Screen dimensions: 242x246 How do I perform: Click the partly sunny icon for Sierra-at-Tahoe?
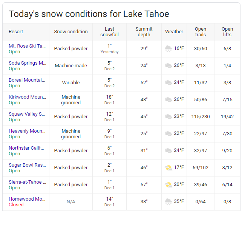pyautogui.click(x=168, y=184)
